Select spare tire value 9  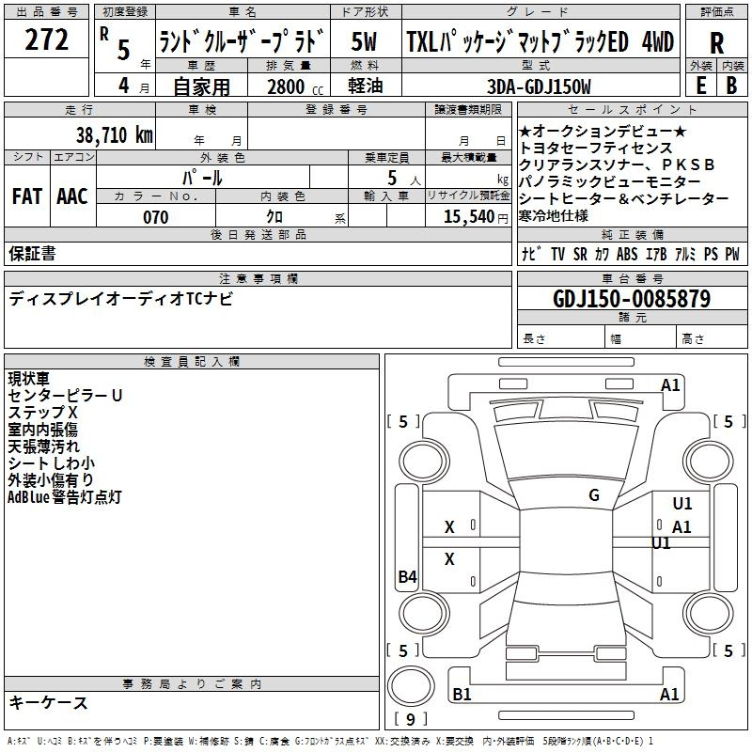[411, 719]
